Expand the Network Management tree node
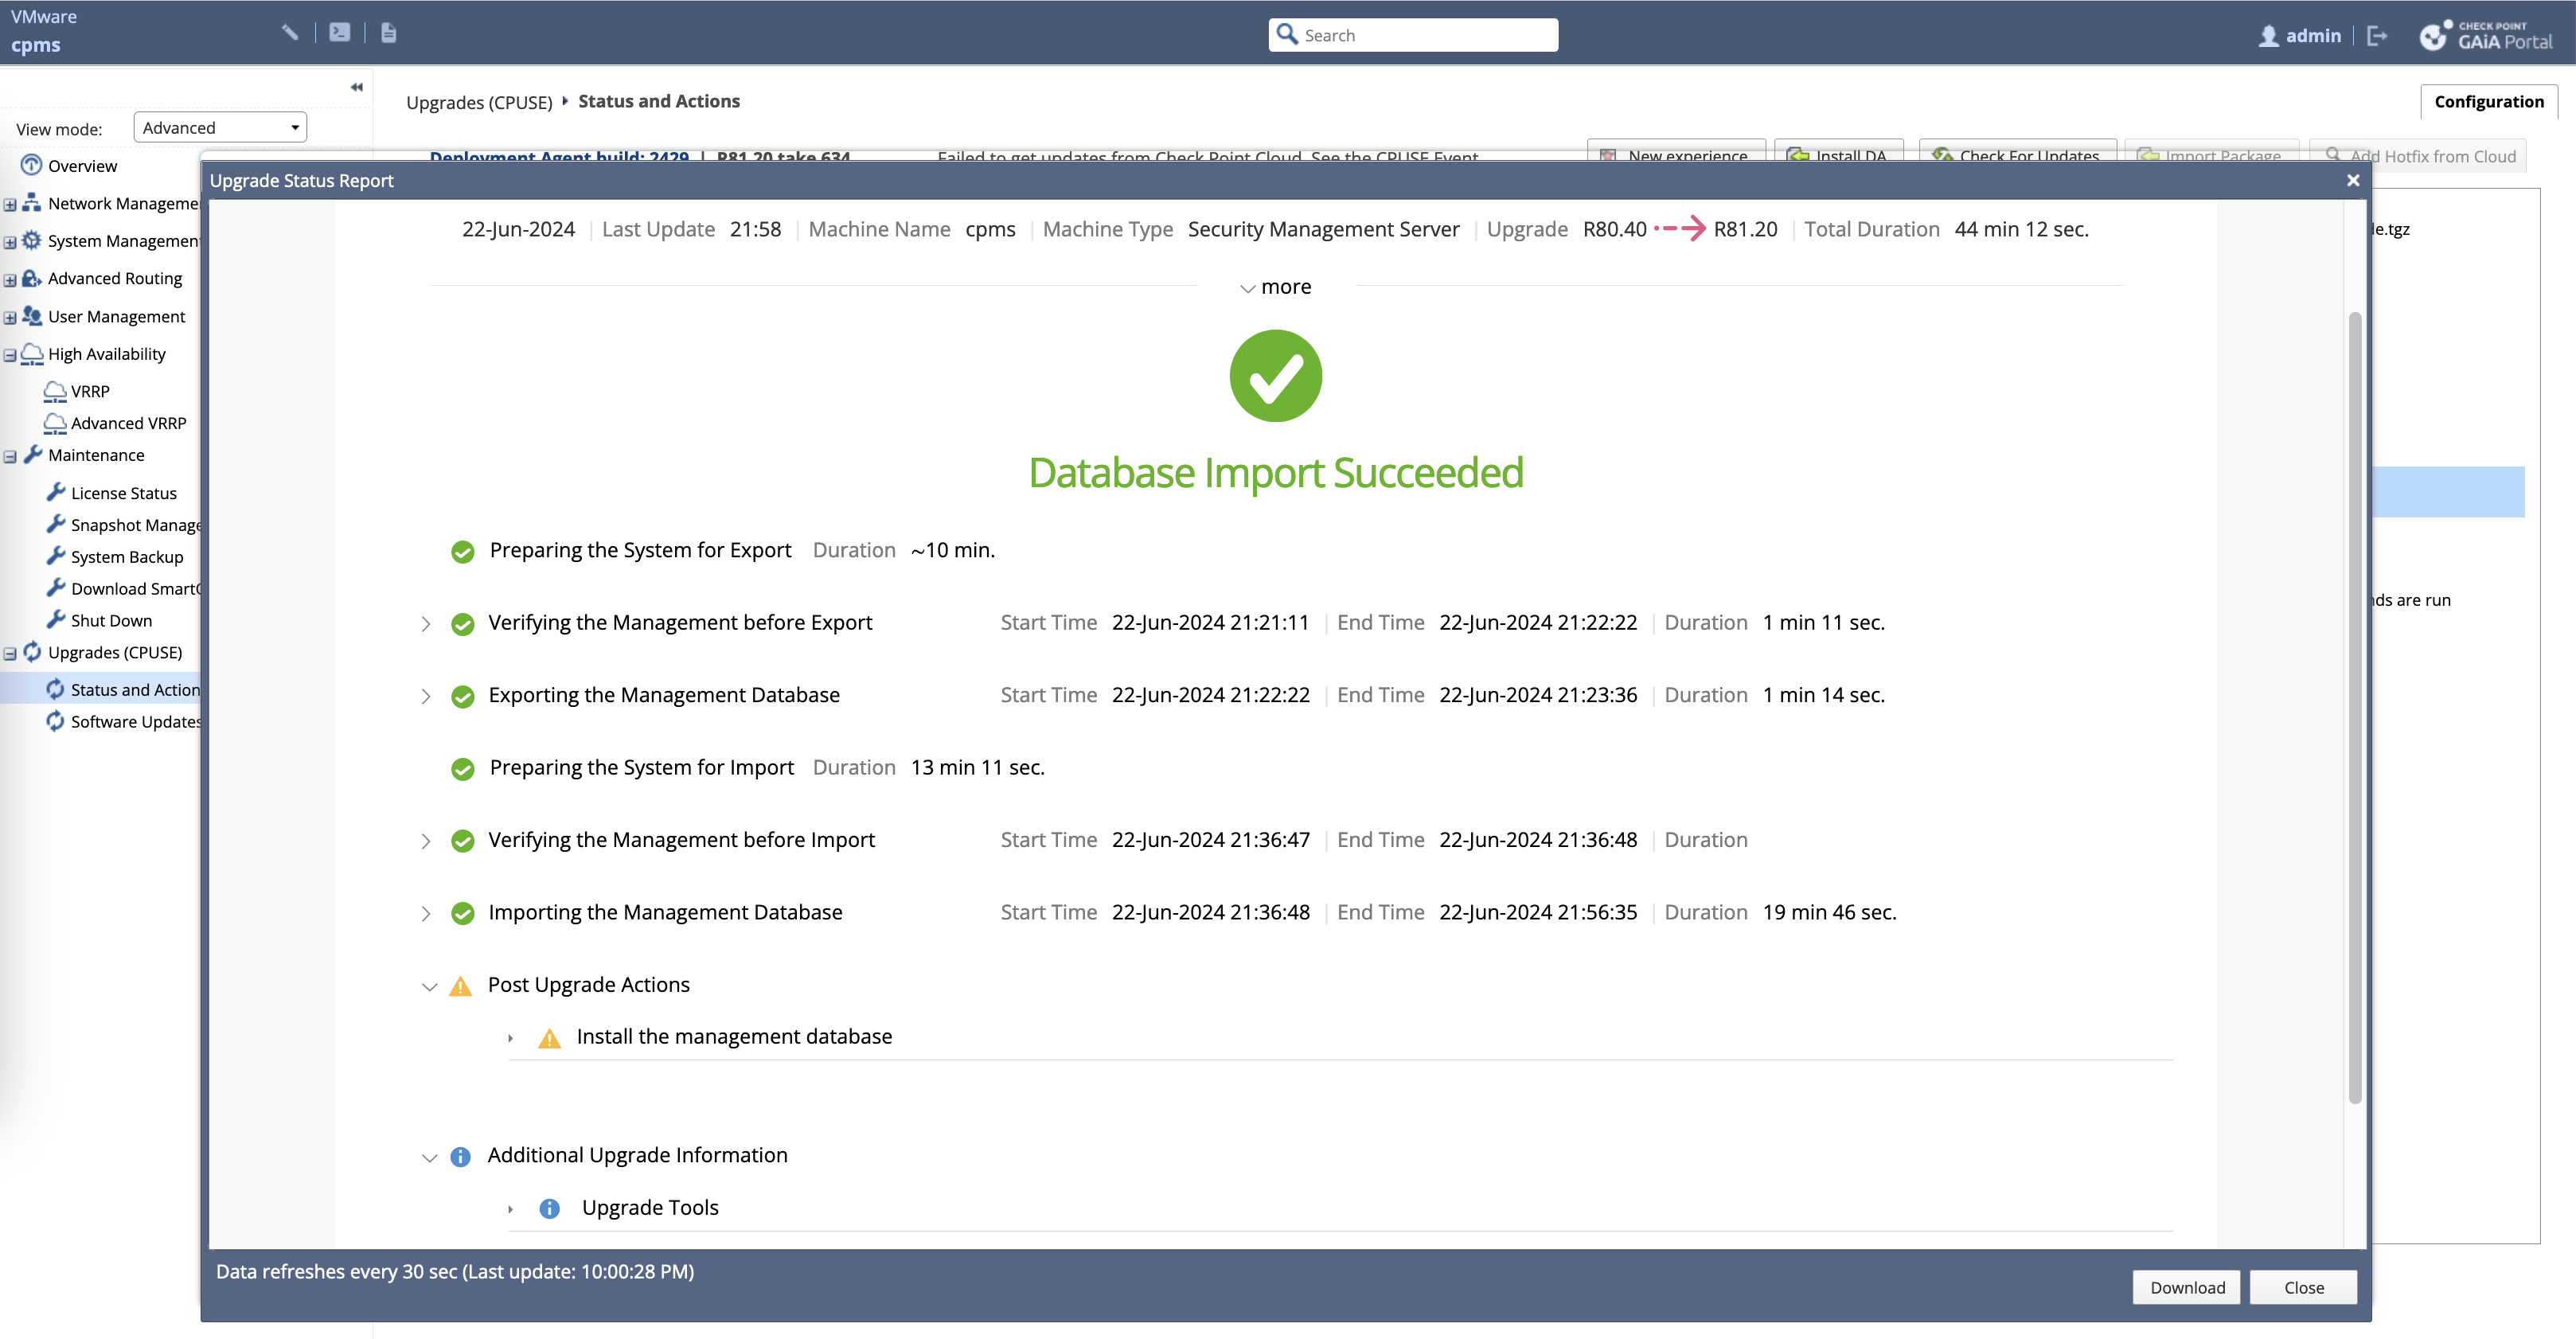Viewport: 2576px width, 1339px height. tap(10, 204)
